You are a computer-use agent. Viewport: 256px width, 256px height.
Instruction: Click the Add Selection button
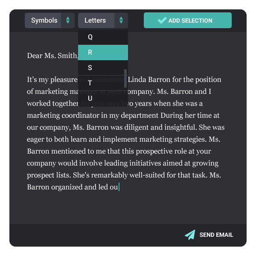(188, 20)
